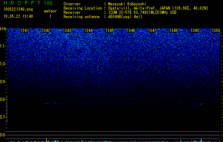Click the Ovserver label
This screenshot has width=223, height=142.
coord(72,4)
